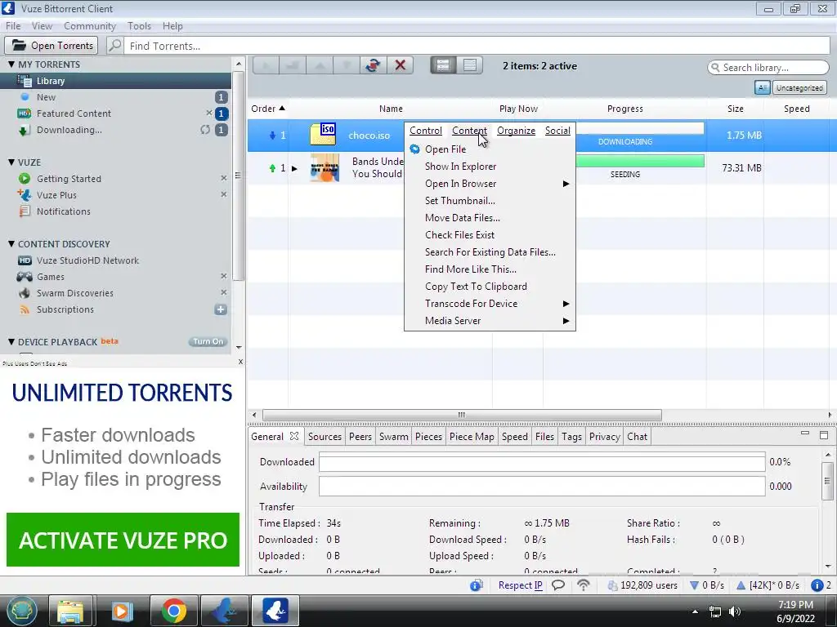
Task: Click the Downloading refresh spinner icon
Action: coord(205,130)
